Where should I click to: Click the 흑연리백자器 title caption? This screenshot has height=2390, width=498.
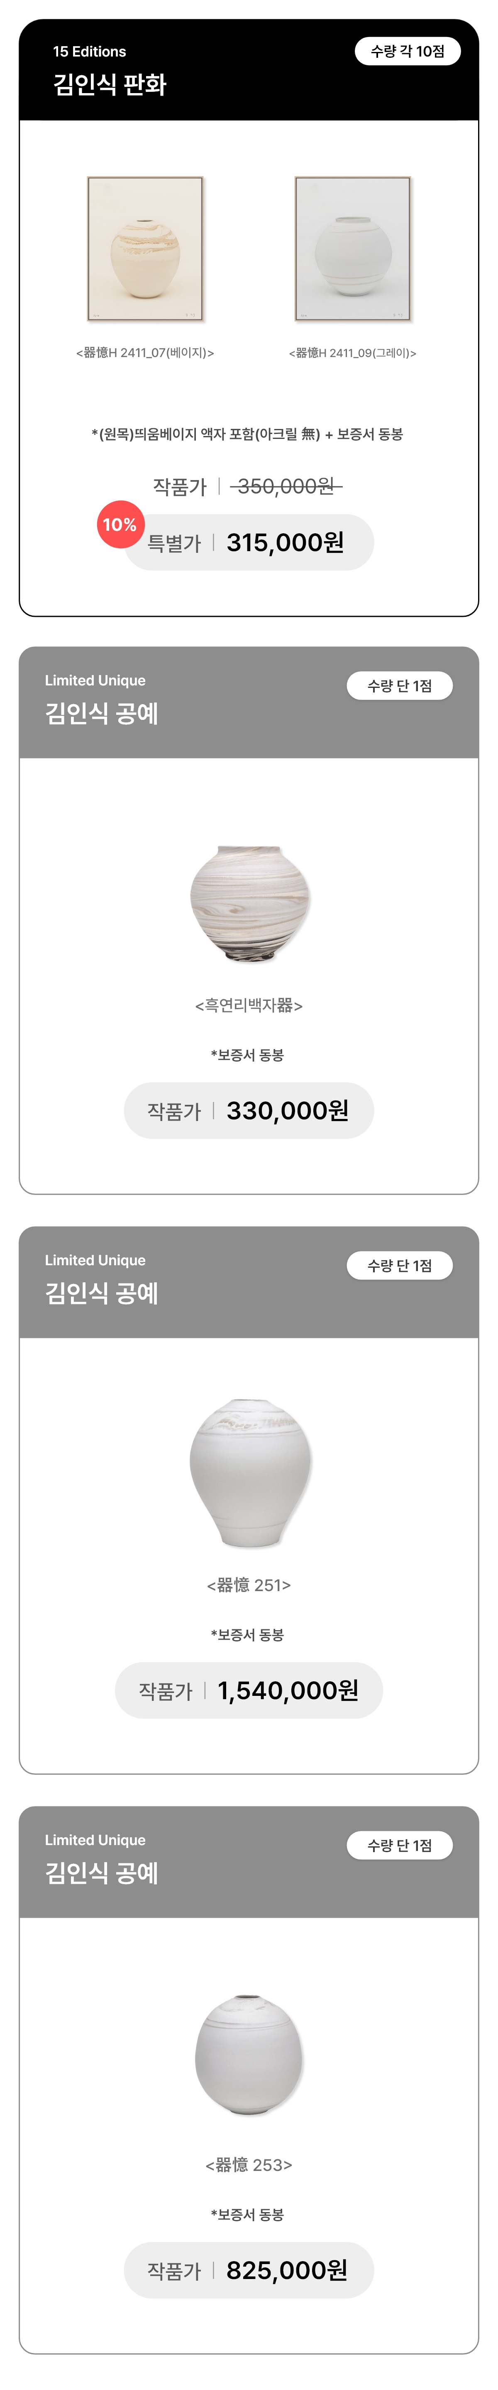(x=249, y=1005)
